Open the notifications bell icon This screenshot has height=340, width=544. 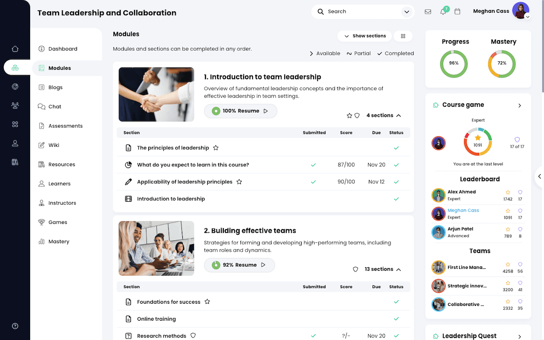click(443, 12)
